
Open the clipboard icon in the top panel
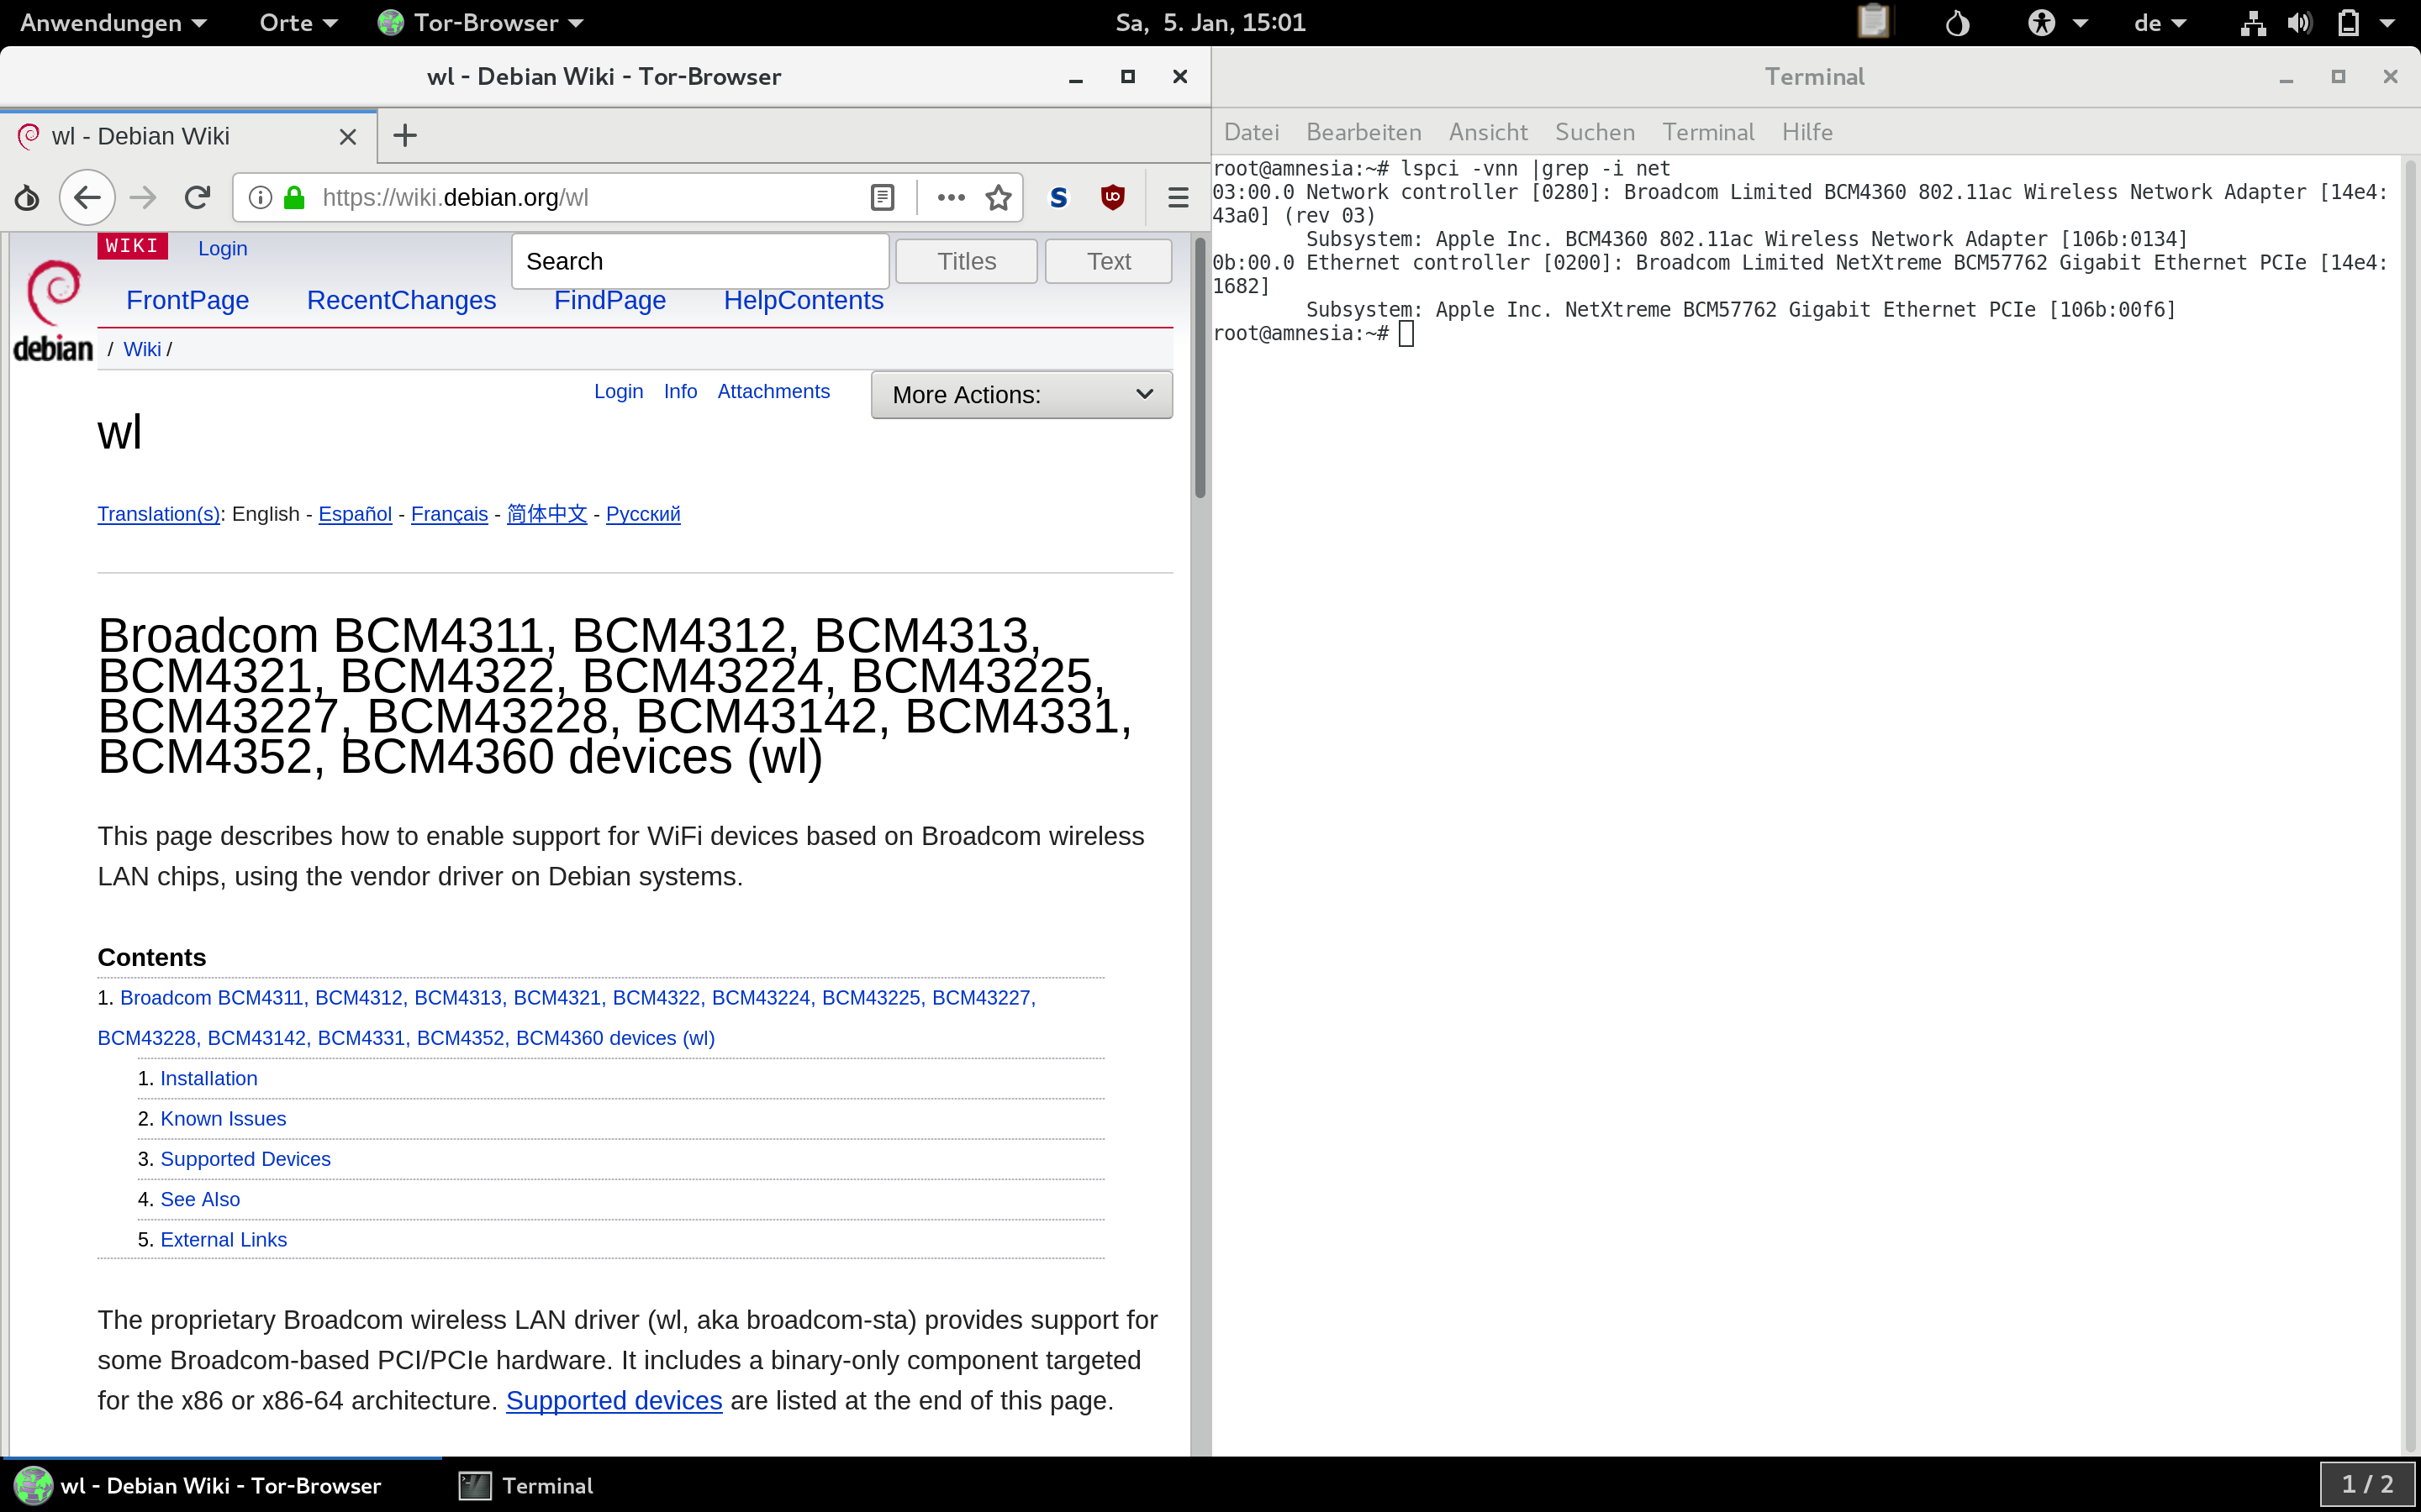(x=1873, y=22)
